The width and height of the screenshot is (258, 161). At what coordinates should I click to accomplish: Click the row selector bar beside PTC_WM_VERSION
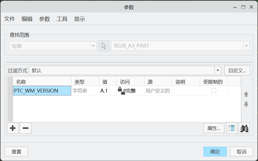[x=10, y=91]
